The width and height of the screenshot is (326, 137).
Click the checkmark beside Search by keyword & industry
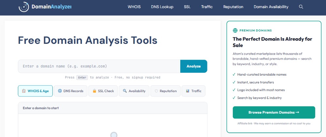click(234, 98)
